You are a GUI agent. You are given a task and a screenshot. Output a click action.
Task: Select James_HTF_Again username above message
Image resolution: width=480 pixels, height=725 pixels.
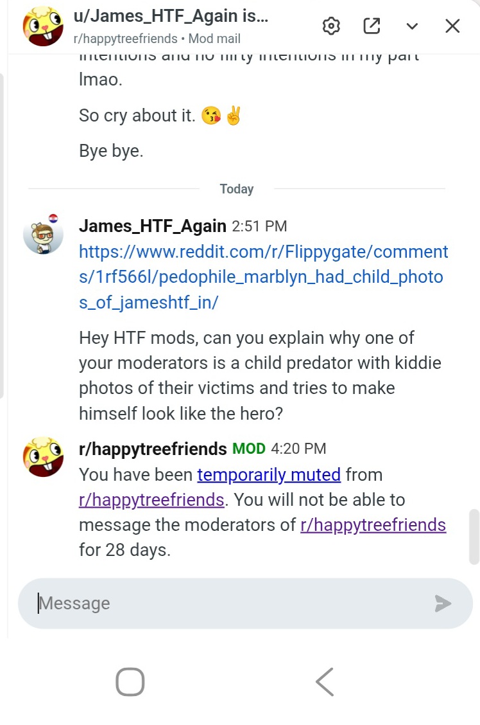coord(153,226)
